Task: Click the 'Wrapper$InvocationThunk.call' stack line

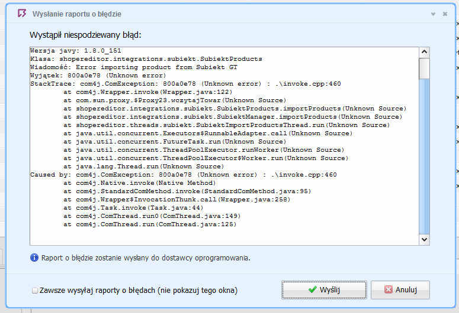Action: click(x=177, y=200)
